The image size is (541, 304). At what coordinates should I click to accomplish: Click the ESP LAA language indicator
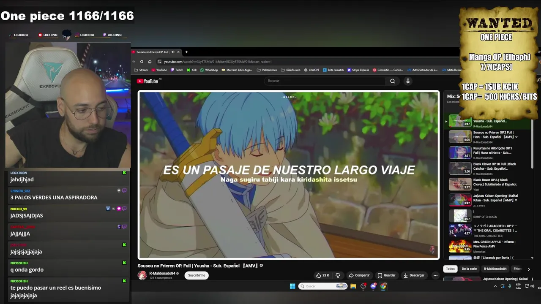pyautogui.click(x=518, y=286)
